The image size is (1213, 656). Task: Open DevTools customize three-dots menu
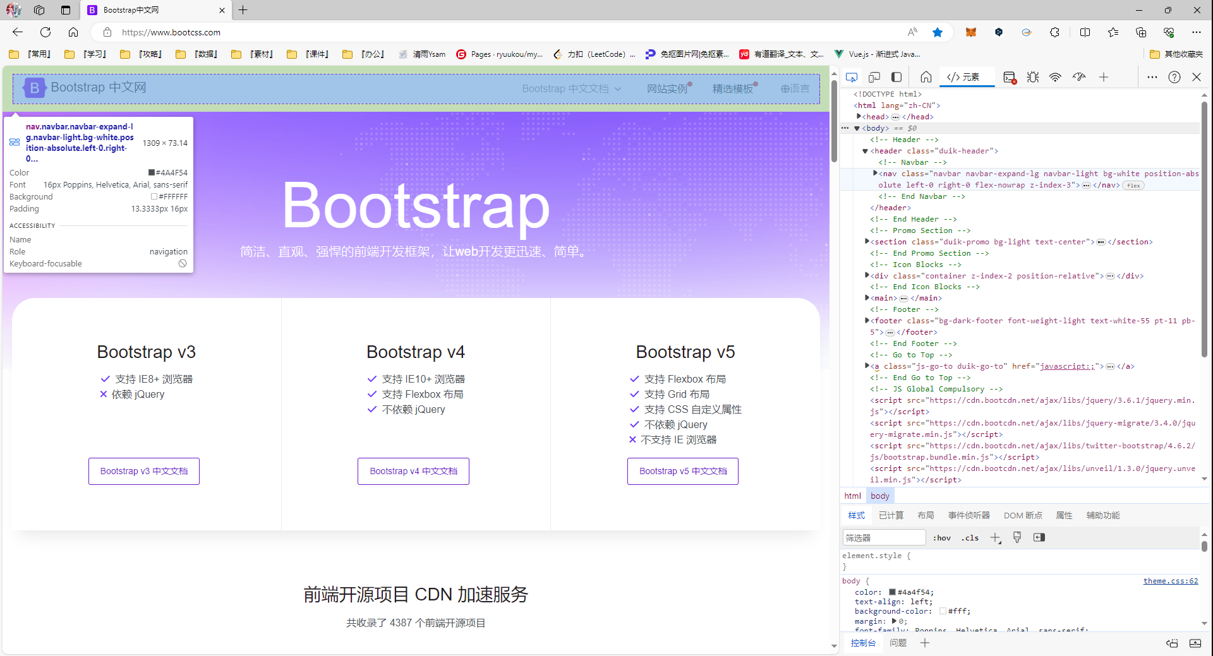tap(1152, 77)
